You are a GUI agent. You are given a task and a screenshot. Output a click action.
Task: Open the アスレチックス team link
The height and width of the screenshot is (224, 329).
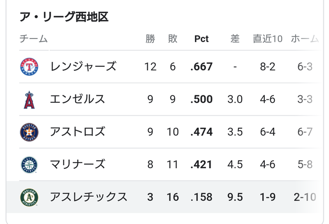89,197
